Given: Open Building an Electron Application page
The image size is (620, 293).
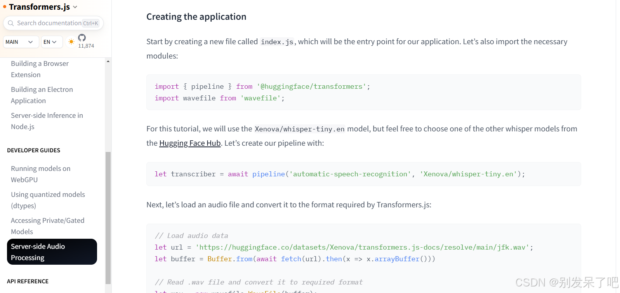Looking at the screenshot, I should point(42,95).
